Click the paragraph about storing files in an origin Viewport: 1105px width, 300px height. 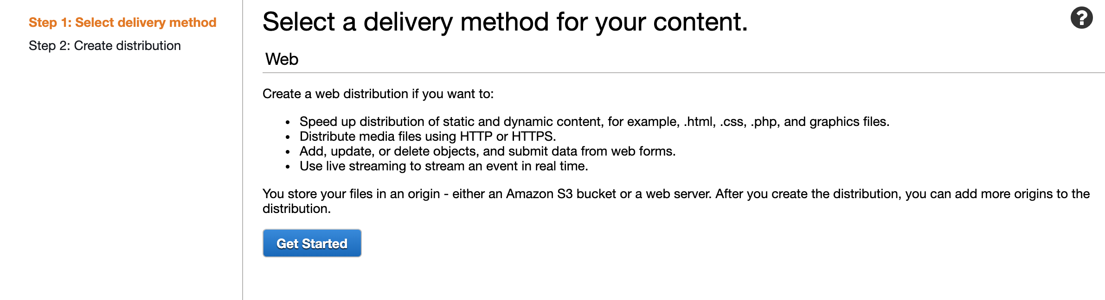point(675,194)
